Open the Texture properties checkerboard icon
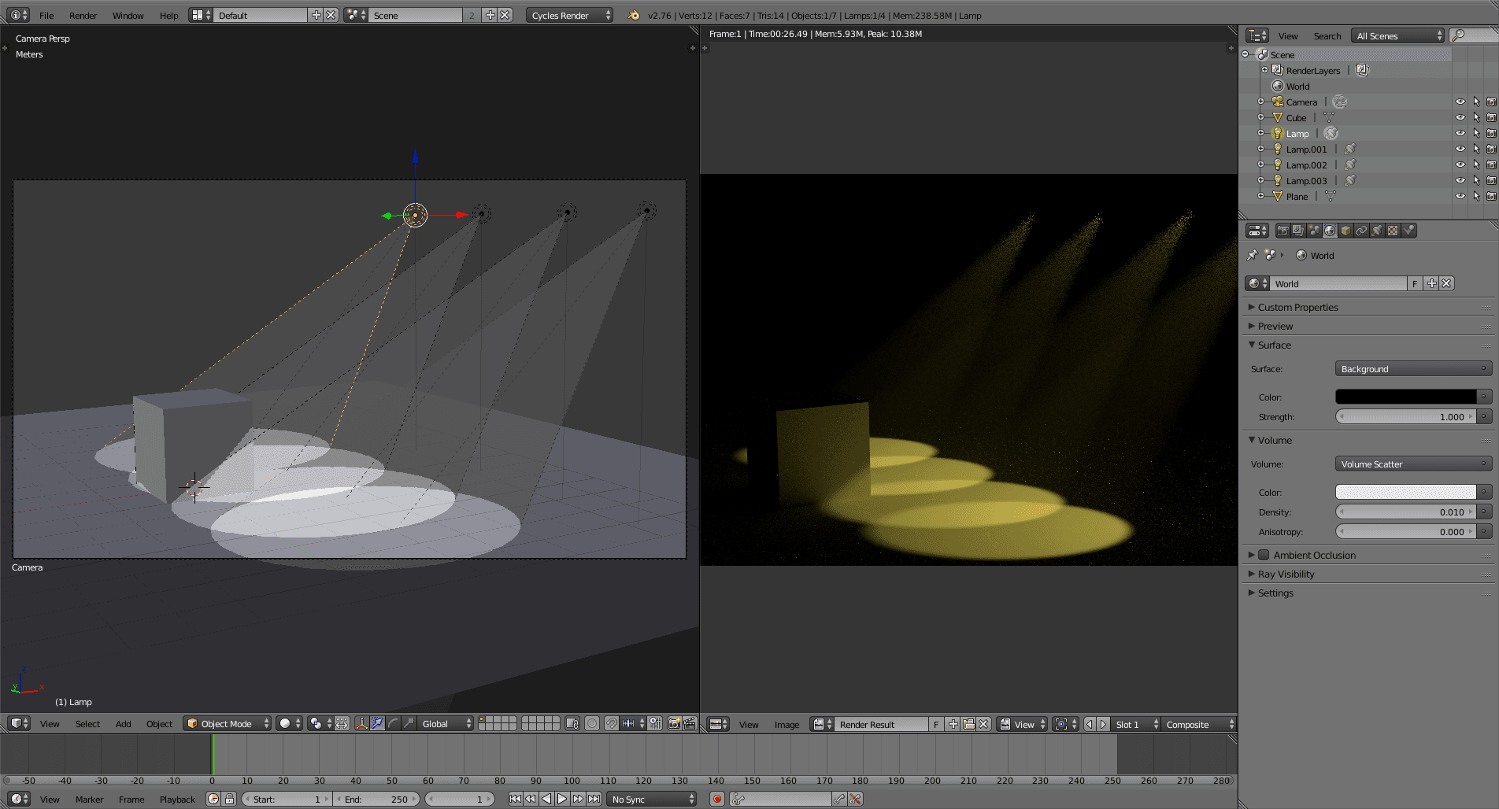Image resolution: width=1499 pixels, height=809 pixels. 1393,231
